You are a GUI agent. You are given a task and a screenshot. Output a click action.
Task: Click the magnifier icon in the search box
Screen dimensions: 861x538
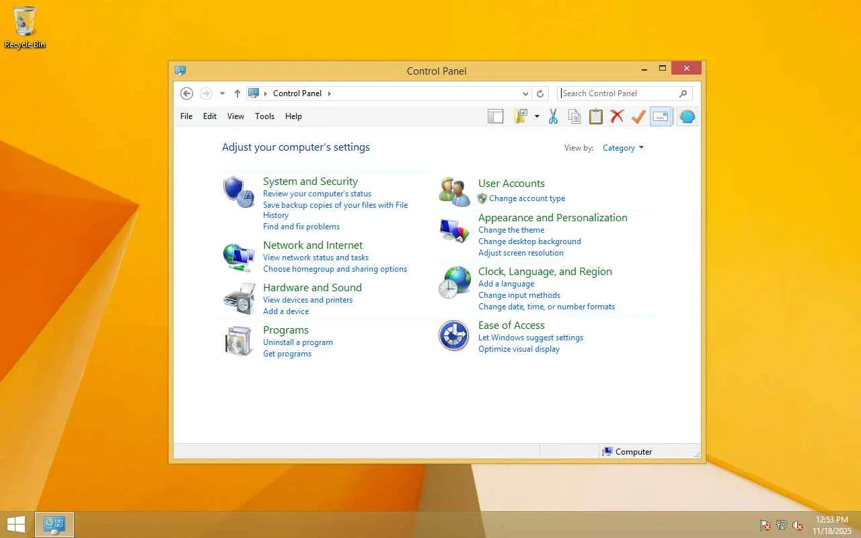tap(683, 93)
